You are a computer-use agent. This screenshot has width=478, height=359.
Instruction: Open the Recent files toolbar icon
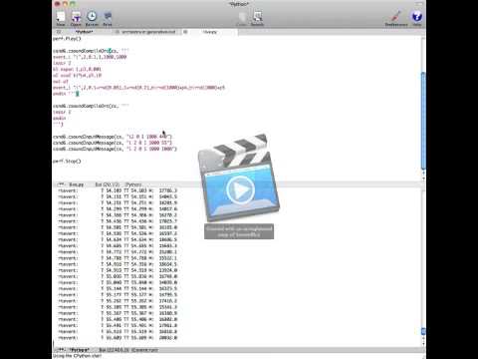92,18
